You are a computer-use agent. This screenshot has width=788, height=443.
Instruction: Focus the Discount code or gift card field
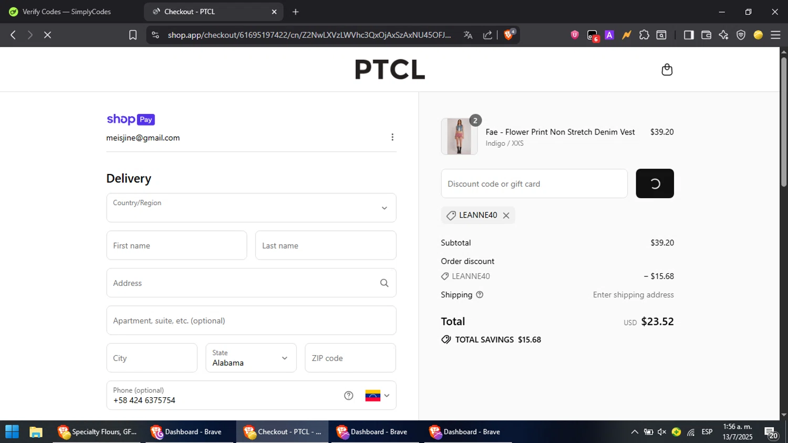(534, 183)
